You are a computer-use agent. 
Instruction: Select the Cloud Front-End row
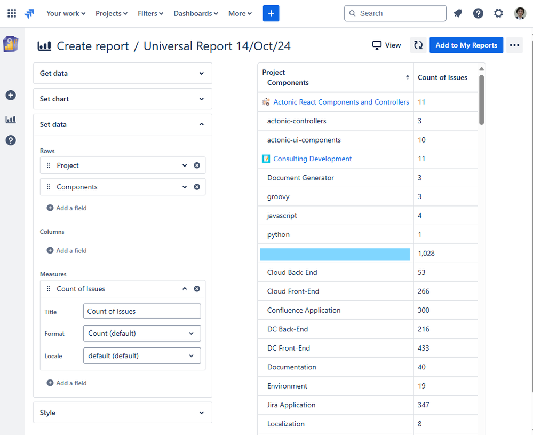[368, 291]
